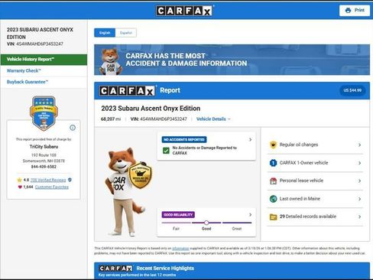Image resolution: width=373 pixels, height=280 pixels.
Task: Click the US $44.99 price pill
Action: [x=352, y=90]
